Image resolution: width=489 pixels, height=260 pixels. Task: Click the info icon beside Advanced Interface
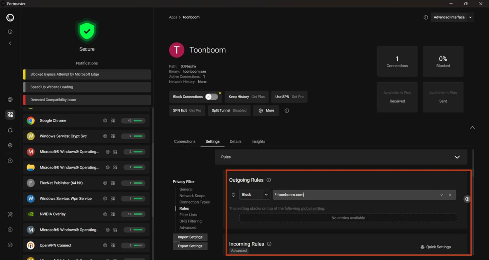[426, 17]
